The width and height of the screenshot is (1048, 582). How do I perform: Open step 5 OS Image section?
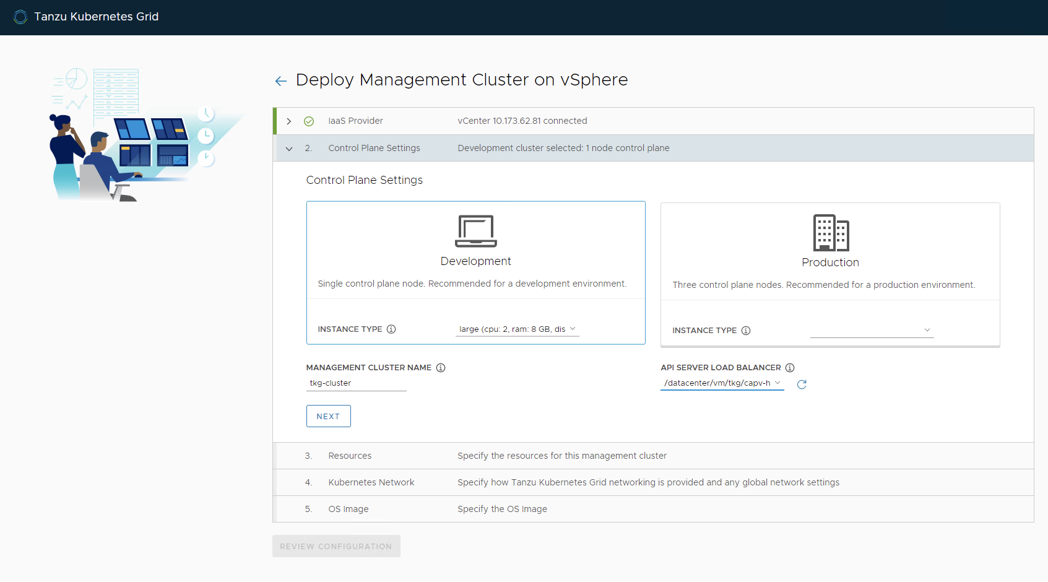pos(653,509)
